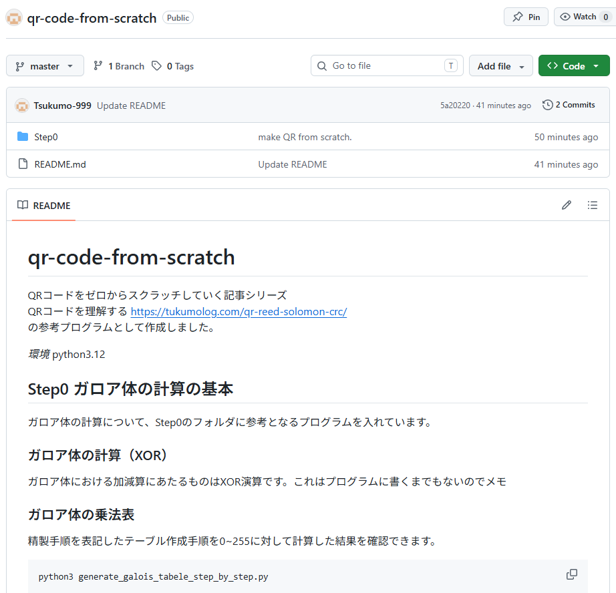Edit README with the pencil icon
Viewport: 616px width, 593px height.
point(566,205)
